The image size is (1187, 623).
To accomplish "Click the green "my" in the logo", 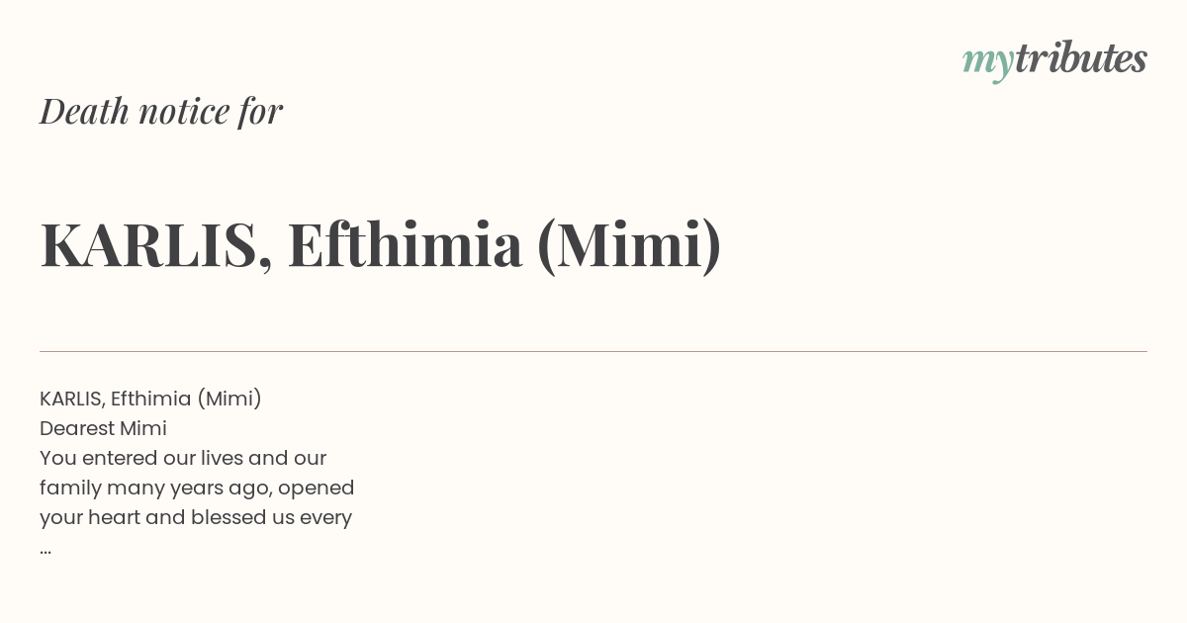I will [x=987, y=61].
